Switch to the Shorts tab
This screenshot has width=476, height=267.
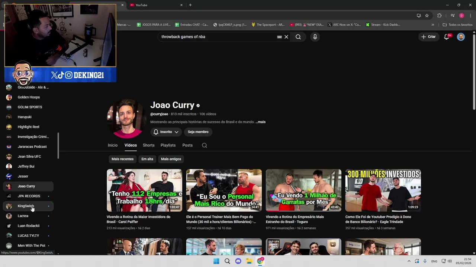click(148, 145)
